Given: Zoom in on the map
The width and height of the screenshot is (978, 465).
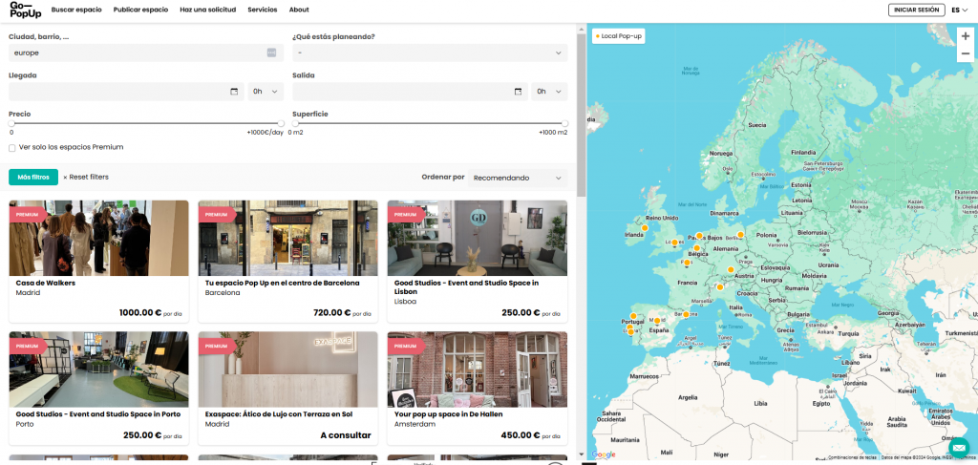Looking at the screenshot, I should pos(965,36).
